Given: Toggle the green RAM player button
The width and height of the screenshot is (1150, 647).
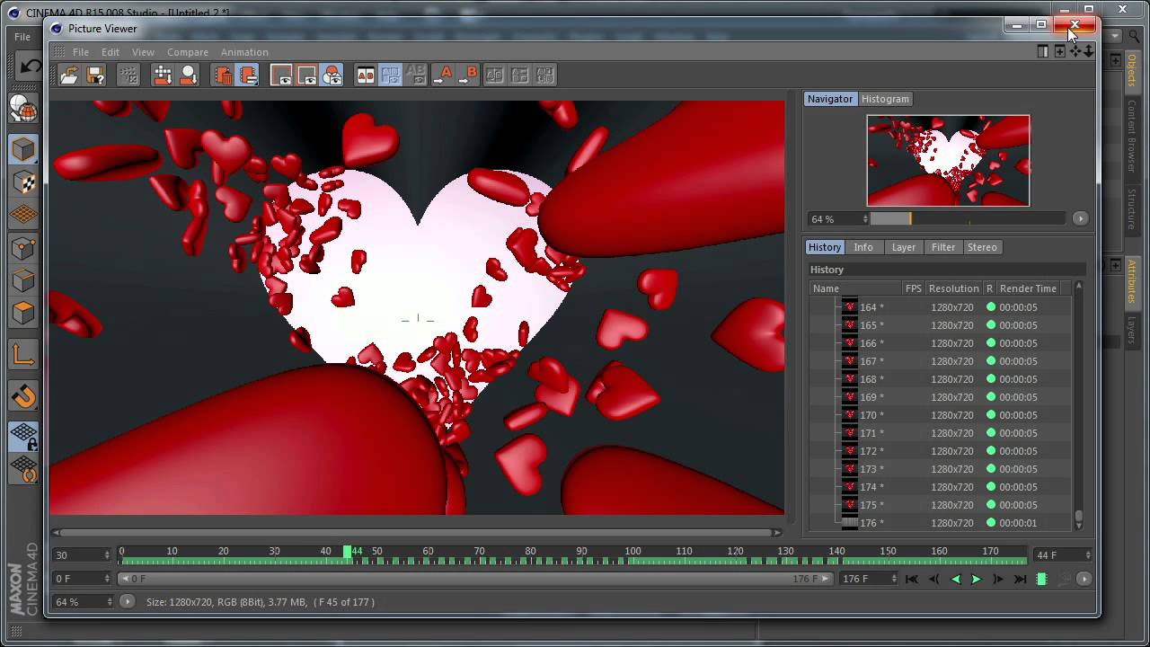Looking at the screenshot, I should (x=1041, y=580).
